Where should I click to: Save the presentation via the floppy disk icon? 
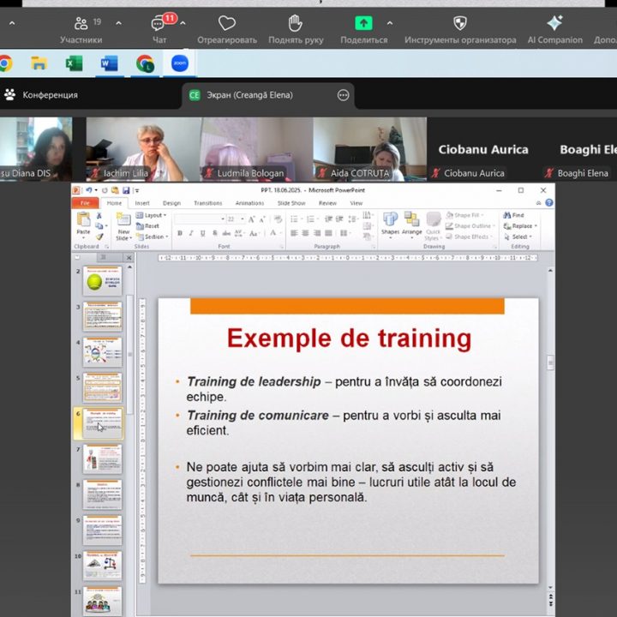point(126,190)
